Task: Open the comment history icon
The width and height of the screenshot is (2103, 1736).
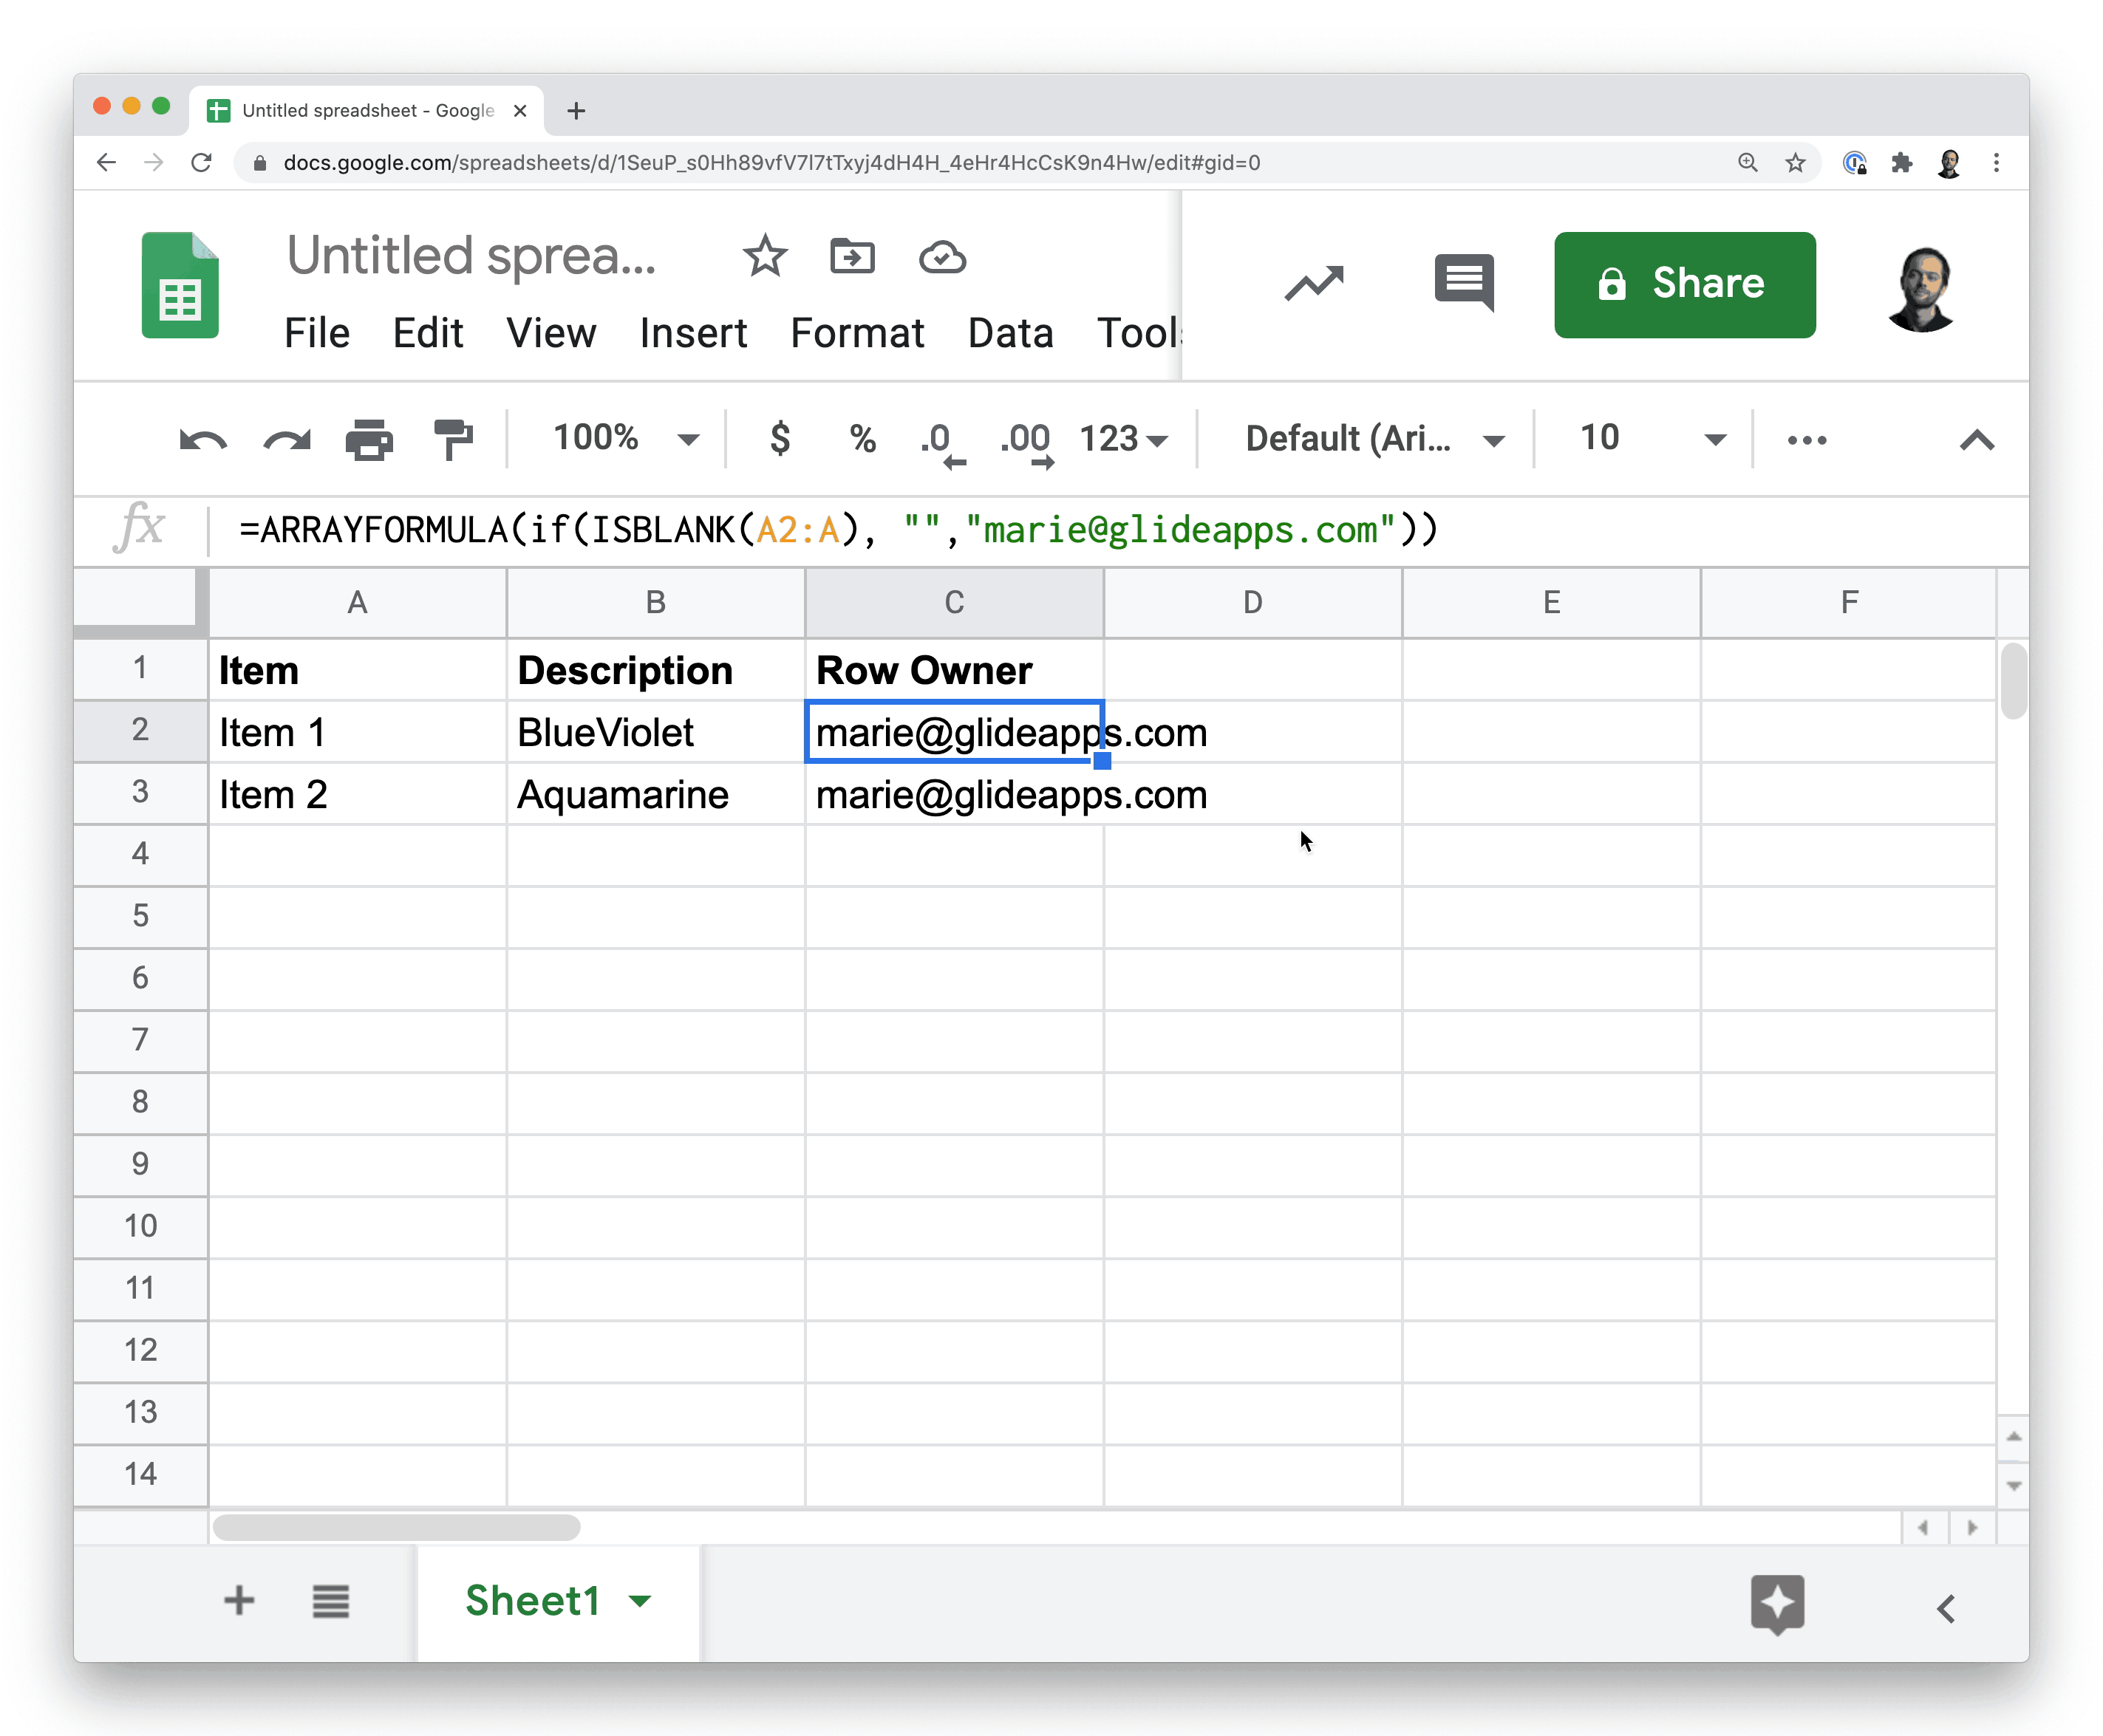Action: [1463, 282]
